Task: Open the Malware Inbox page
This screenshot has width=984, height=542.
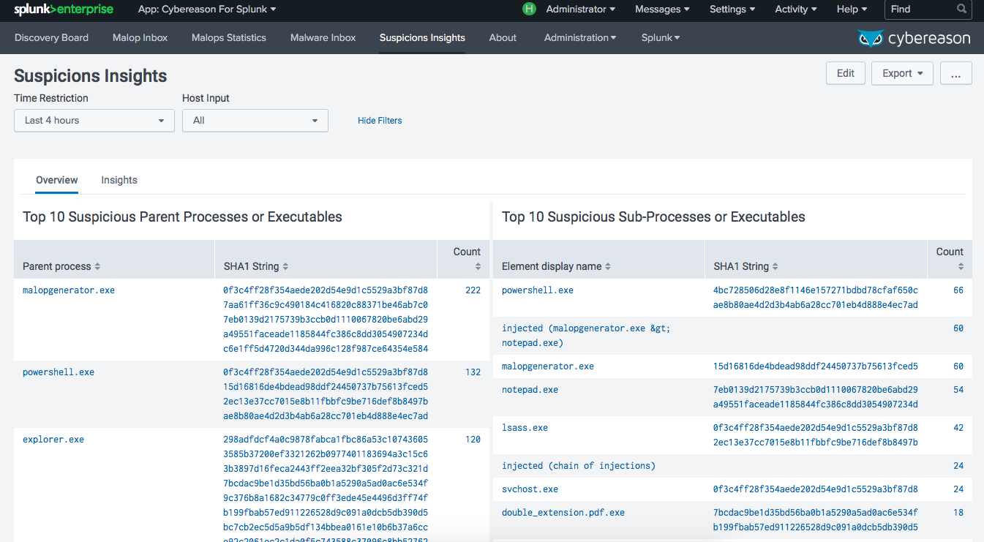Action: (x=323, y=38)
